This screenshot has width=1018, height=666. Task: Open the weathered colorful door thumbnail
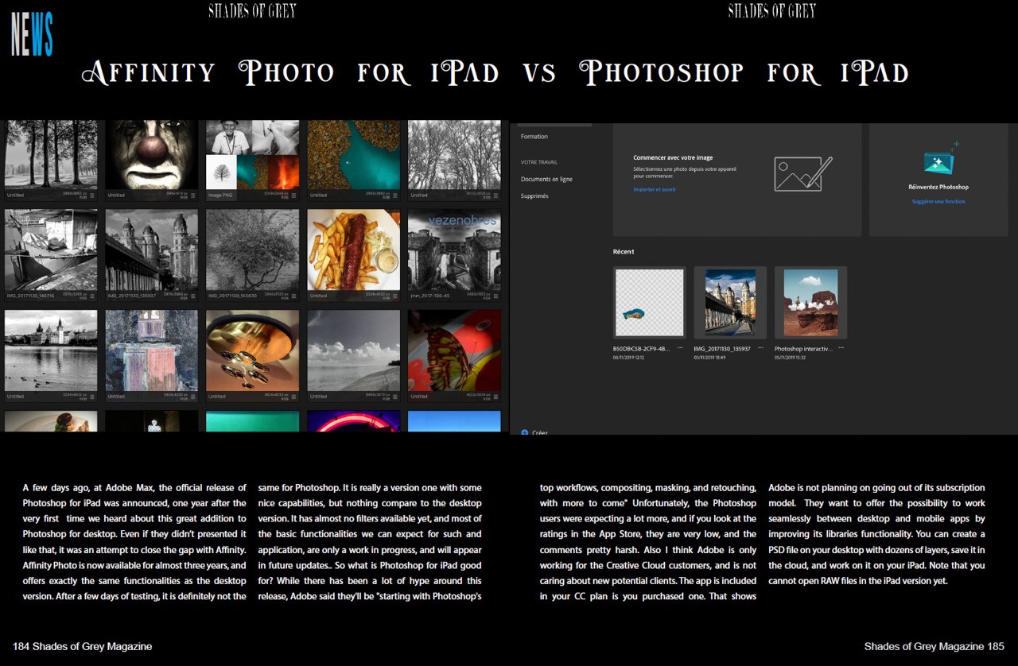152,350
